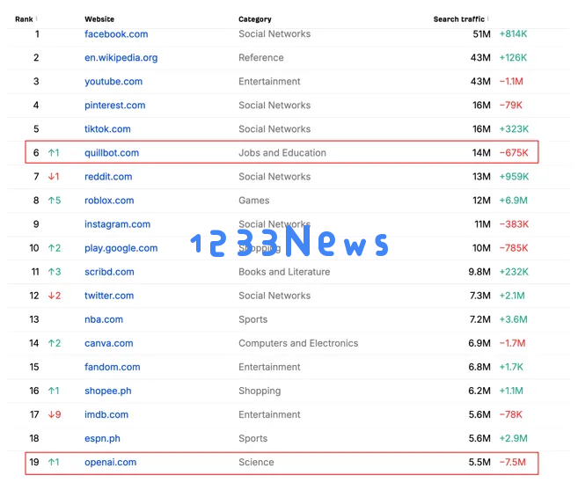Screen dimensions: 578x483
Task: Open the en.wikipedia.org link
Action: point(121,58)
